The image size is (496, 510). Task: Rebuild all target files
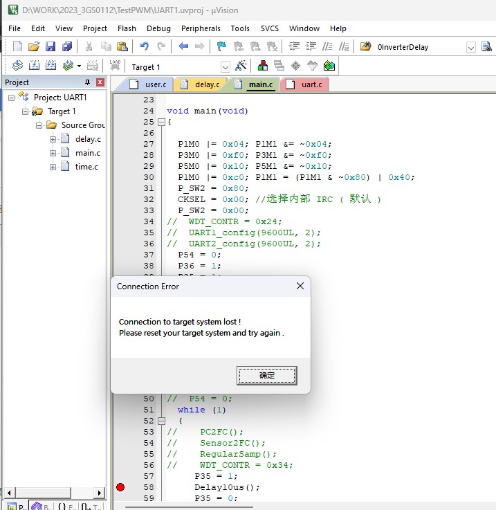tap(50, 66)
